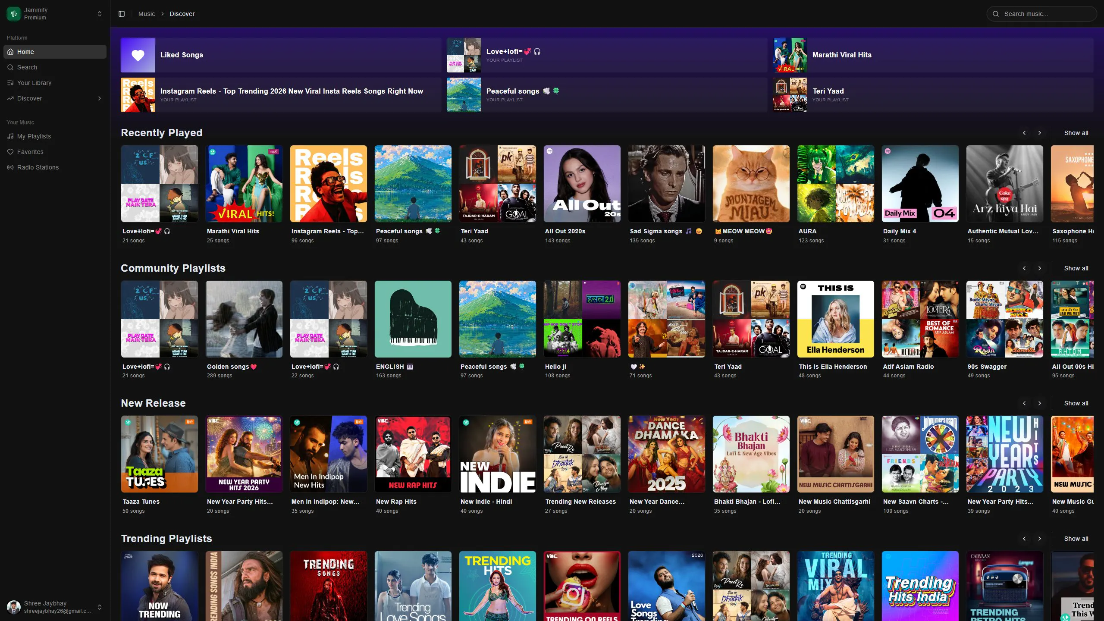The image size is (1104, 621).
Task: Open All Out 2020s in Recently Played
Action: (x=582, y=184)
